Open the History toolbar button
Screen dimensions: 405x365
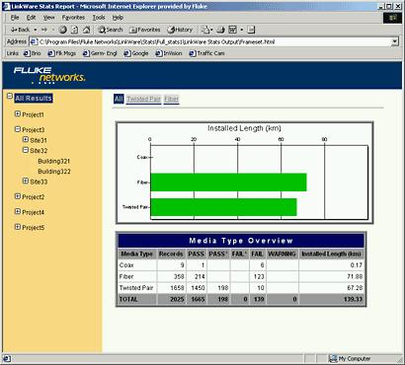[x=180, y=30]
